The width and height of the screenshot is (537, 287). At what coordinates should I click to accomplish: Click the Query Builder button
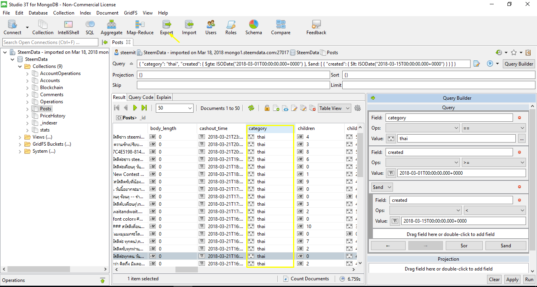tap(519, 64)
